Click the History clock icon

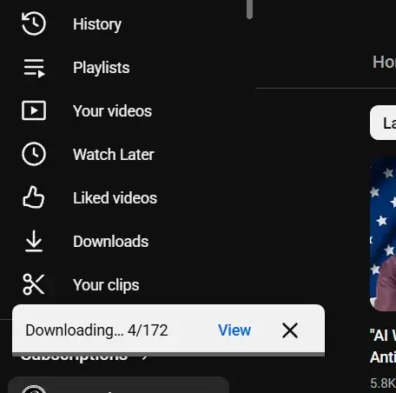pos(34,23)
